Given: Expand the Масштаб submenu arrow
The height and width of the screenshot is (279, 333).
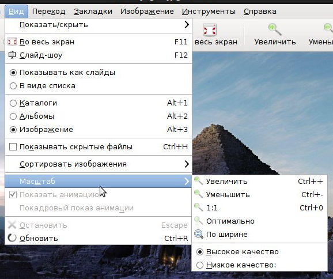Looking at the screenshot, I should click(x=187, y=181).
